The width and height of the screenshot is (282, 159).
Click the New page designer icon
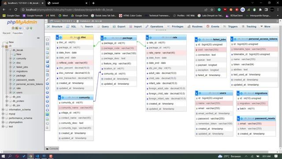click(47, 53)
